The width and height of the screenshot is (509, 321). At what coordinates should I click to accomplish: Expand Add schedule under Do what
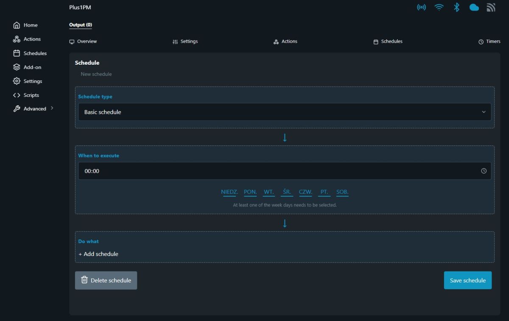point(98,254)
